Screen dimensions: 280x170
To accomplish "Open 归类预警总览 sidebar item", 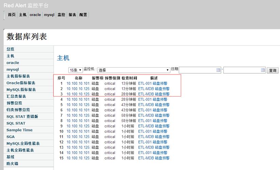I will pyautogui.click(x=29, y=110).
